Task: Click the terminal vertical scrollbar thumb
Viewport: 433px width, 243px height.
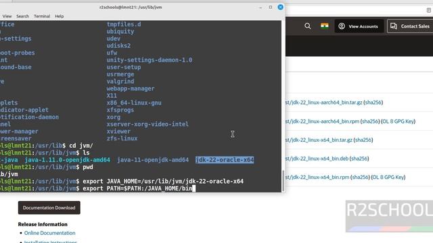Action: pos(283,180)
